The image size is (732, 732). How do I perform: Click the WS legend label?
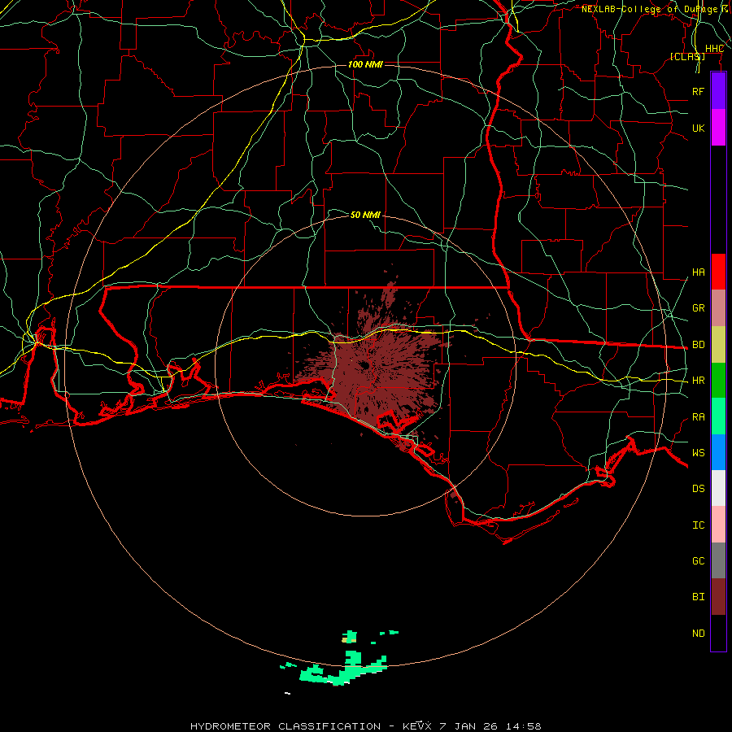tap(698, 453)
